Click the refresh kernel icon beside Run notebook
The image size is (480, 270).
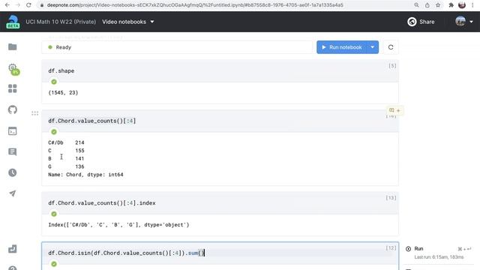coord(391,47)
